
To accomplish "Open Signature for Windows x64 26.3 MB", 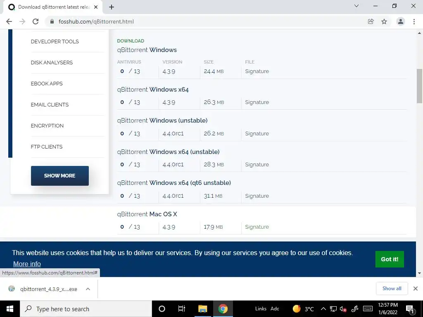I will click(257, 102).
